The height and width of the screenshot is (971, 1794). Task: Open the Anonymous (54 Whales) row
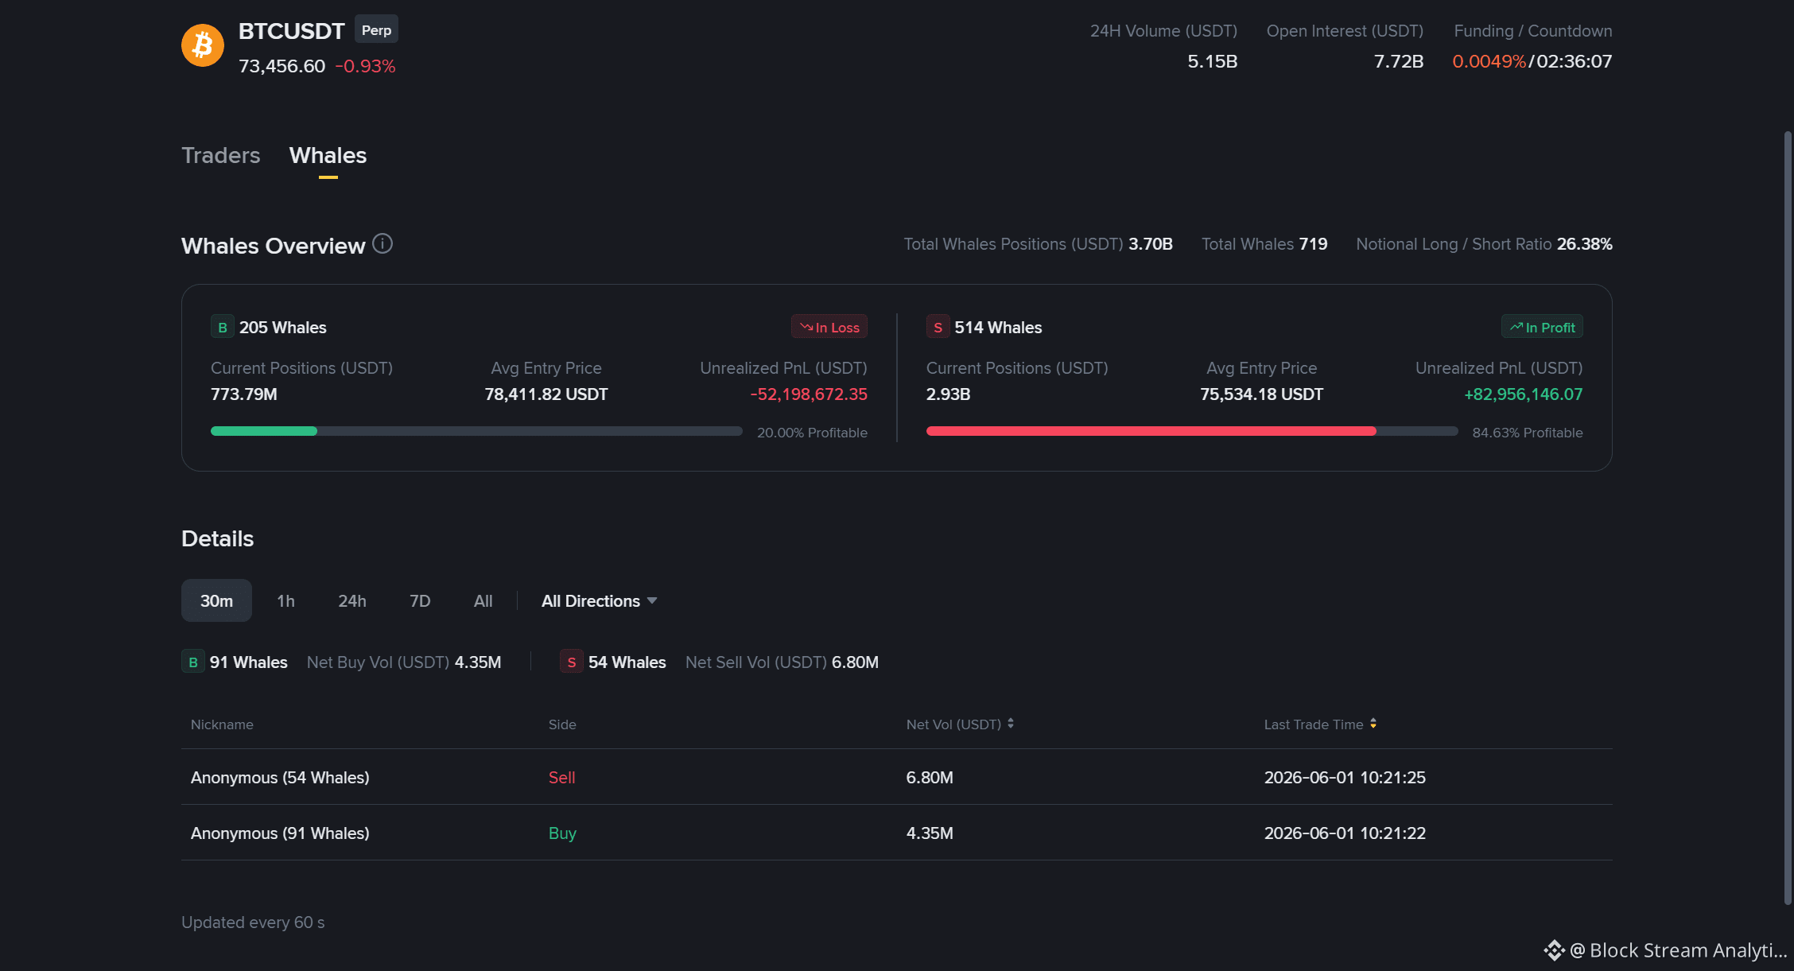click(x=897, y=777)
